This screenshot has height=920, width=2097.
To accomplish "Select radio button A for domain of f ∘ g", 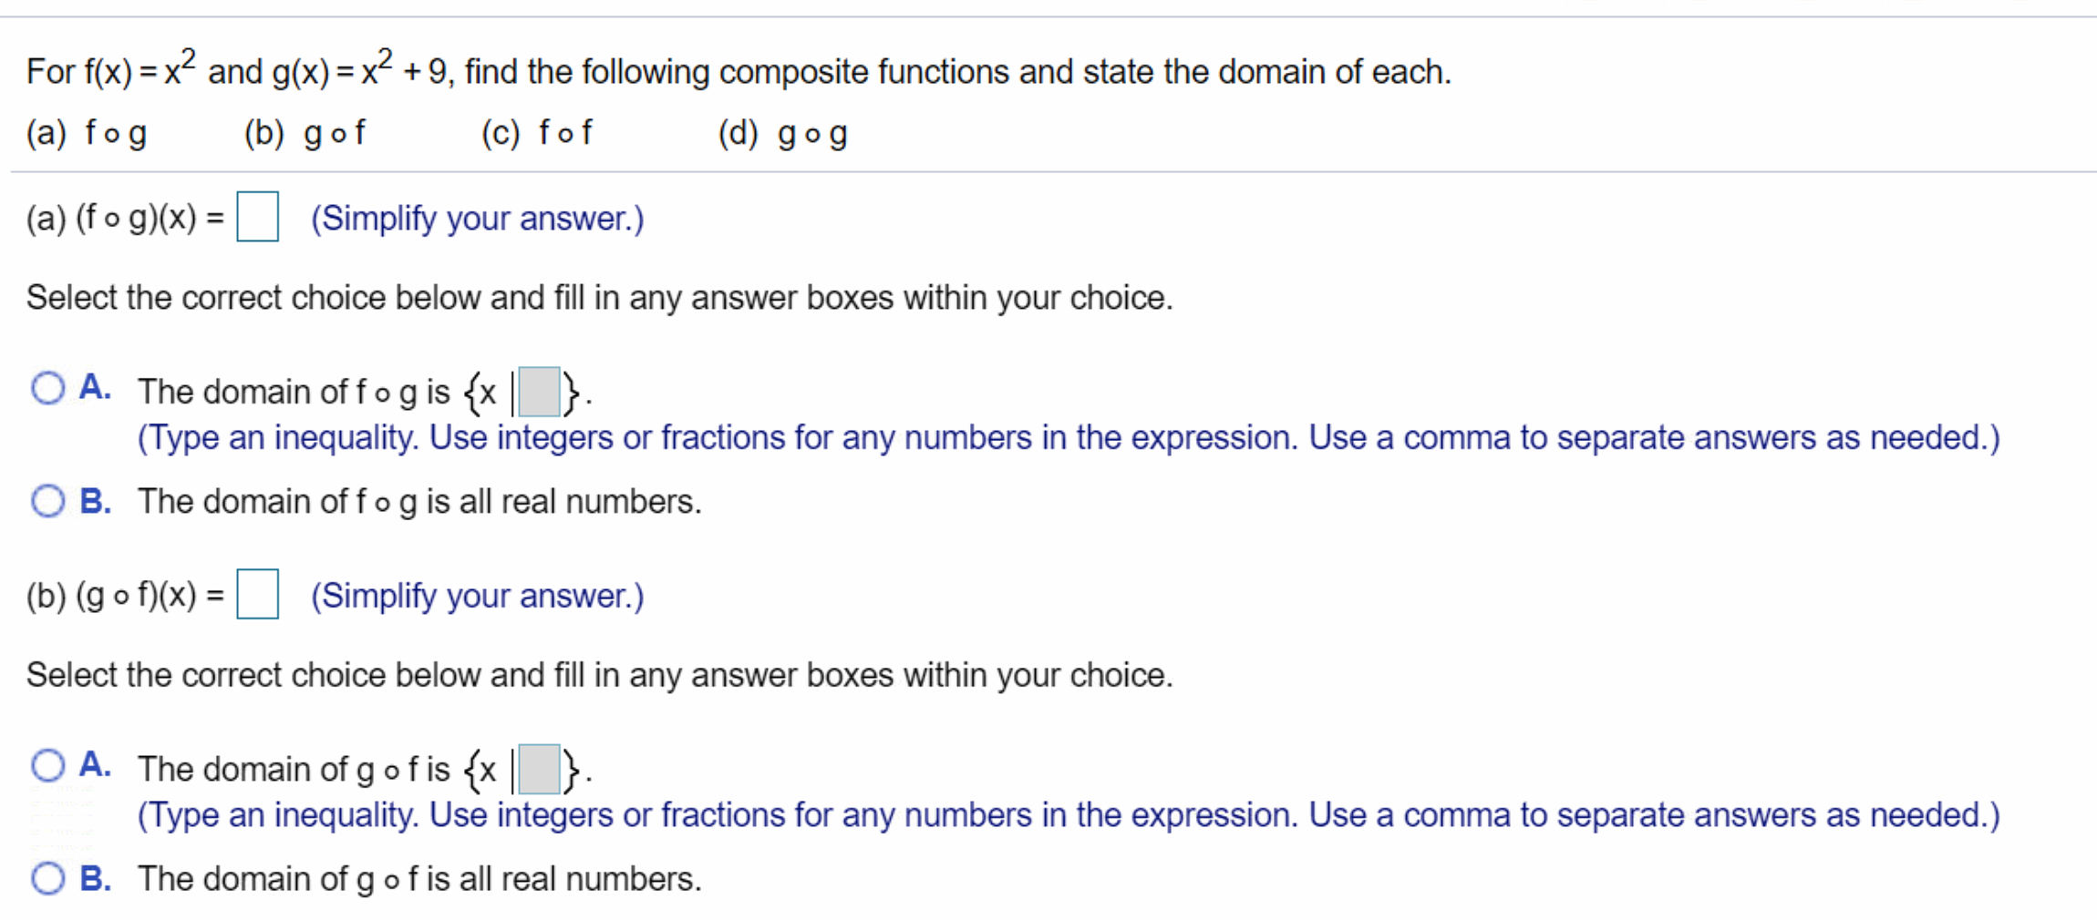I will [48, 389].
